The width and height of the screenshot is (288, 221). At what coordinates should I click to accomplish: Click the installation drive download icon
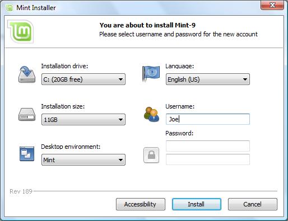pyautogui.click(x=27, y=74)
